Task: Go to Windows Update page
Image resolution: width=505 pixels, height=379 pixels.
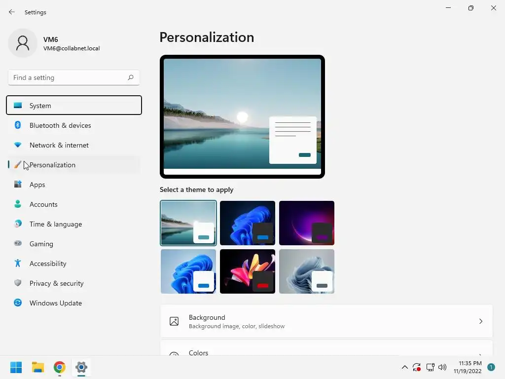Action: [74, 303]
